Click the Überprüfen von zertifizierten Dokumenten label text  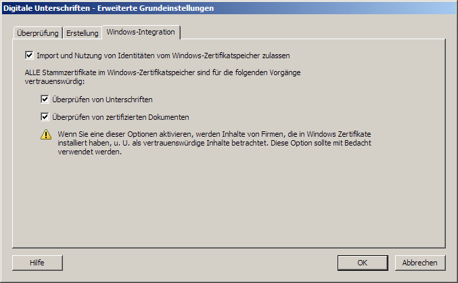pyautogui.click(x=120, y=117)
